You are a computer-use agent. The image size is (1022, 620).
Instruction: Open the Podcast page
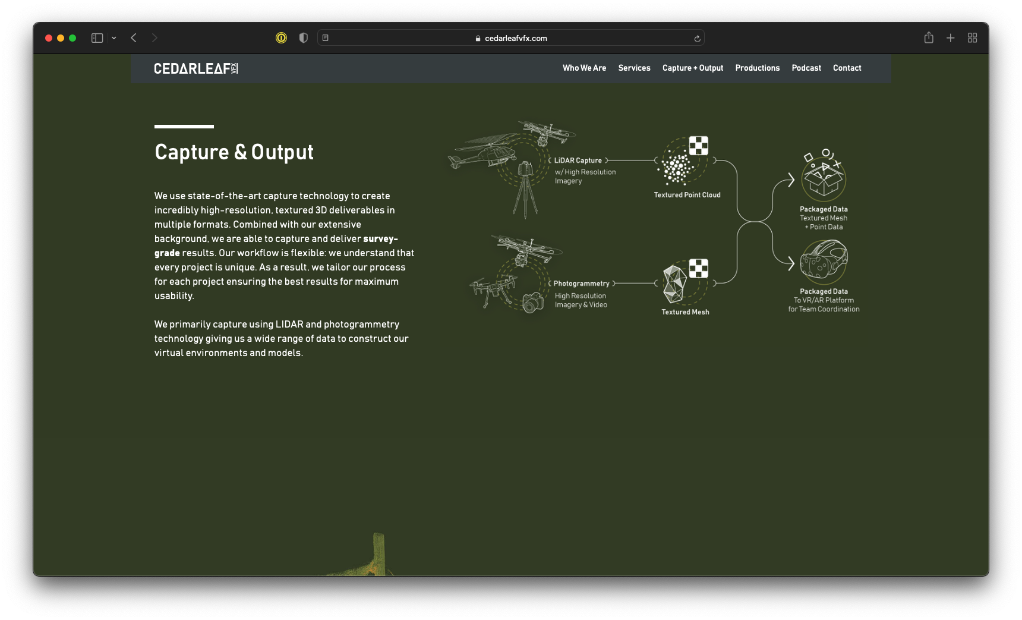[x=806, y=68]
